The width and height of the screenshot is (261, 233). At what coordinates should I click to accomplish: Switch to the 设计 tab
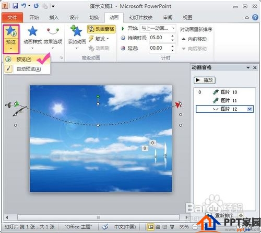(x=74, y=17)
